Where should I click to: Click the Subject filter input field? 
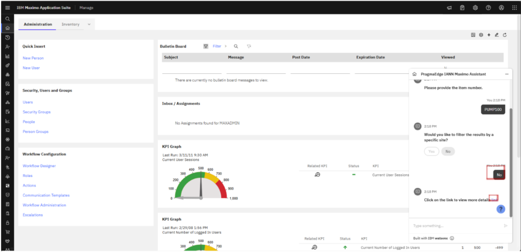point(192,70)
